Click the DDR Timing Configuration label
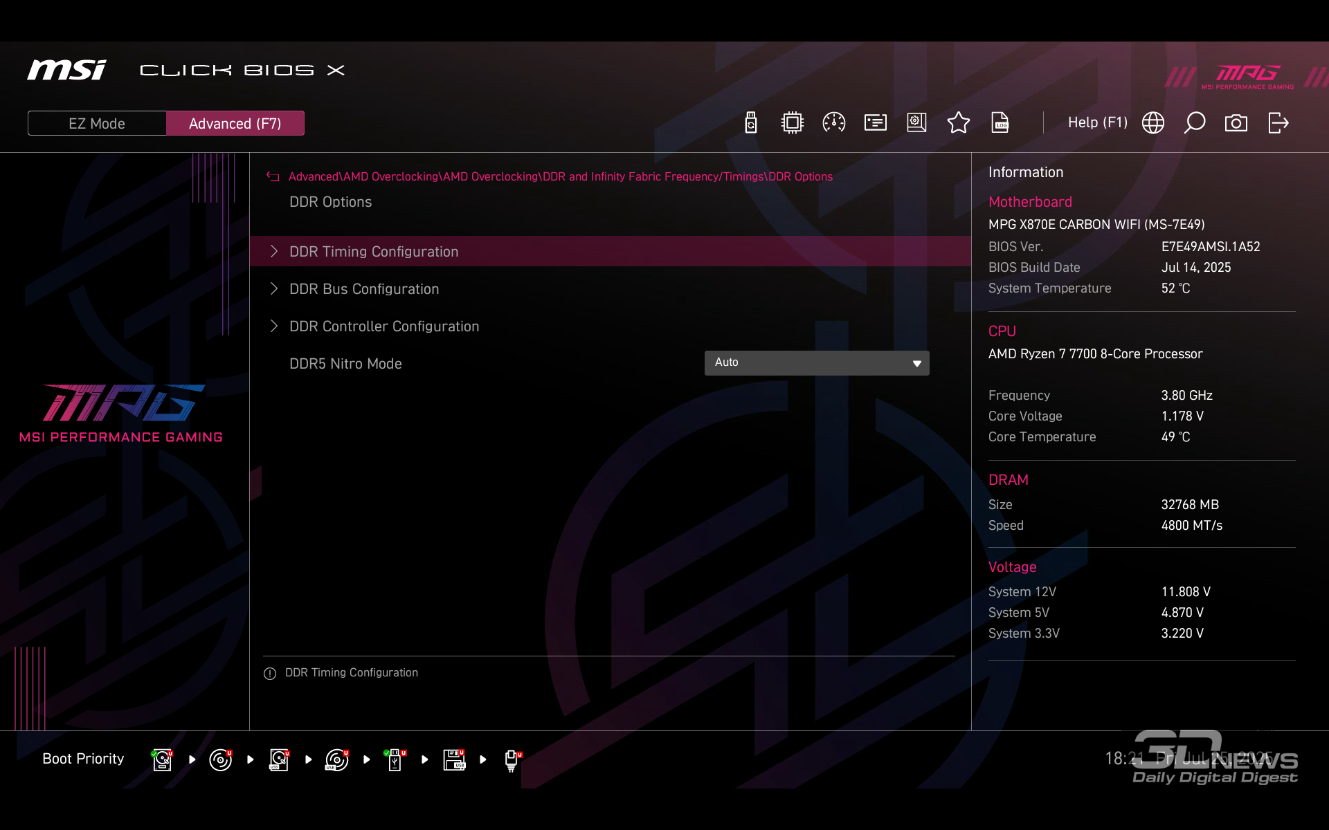 (374, 252)
